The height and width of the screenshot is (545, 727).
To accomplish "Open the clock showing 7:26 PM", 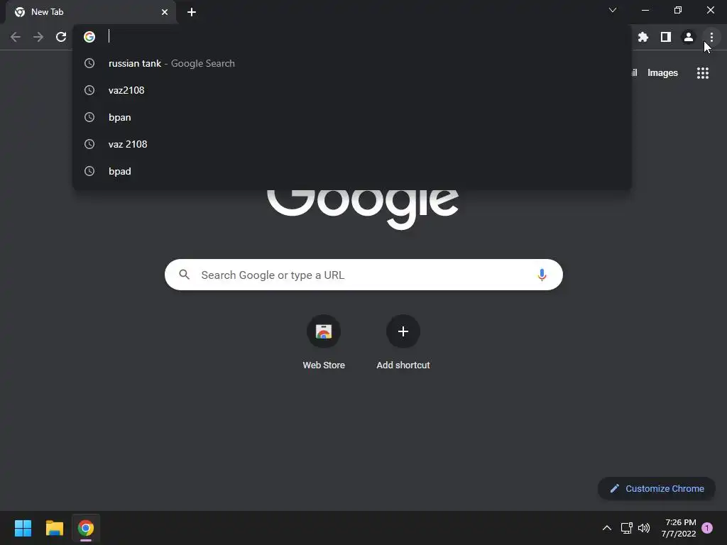I will [x=679, y=528].
